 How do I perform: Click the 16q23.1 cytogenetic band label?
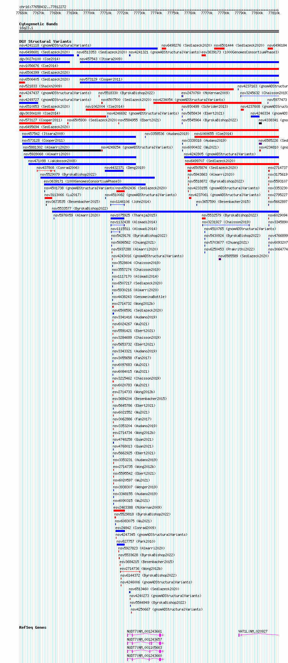(26, 28)
